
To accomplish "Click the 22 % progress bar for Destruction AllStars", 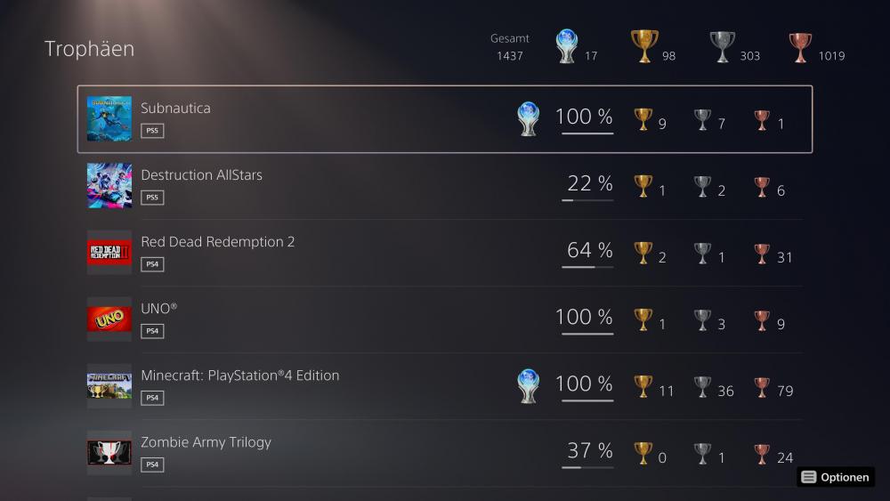I will click(587, 200).
